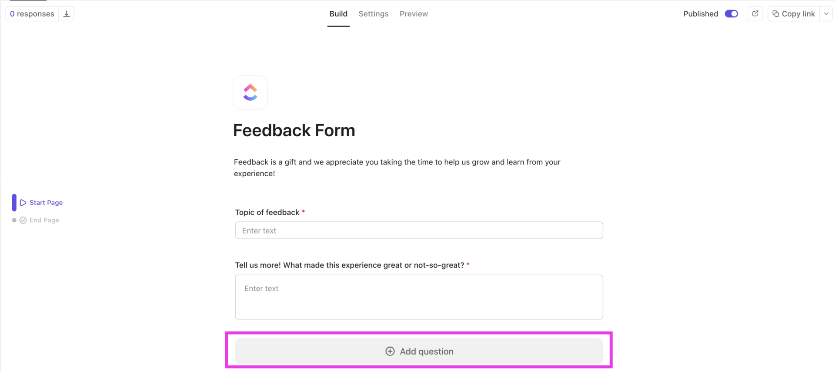835x372 pixels.
Task: Select the End Page entry
Action: (44, 220)
